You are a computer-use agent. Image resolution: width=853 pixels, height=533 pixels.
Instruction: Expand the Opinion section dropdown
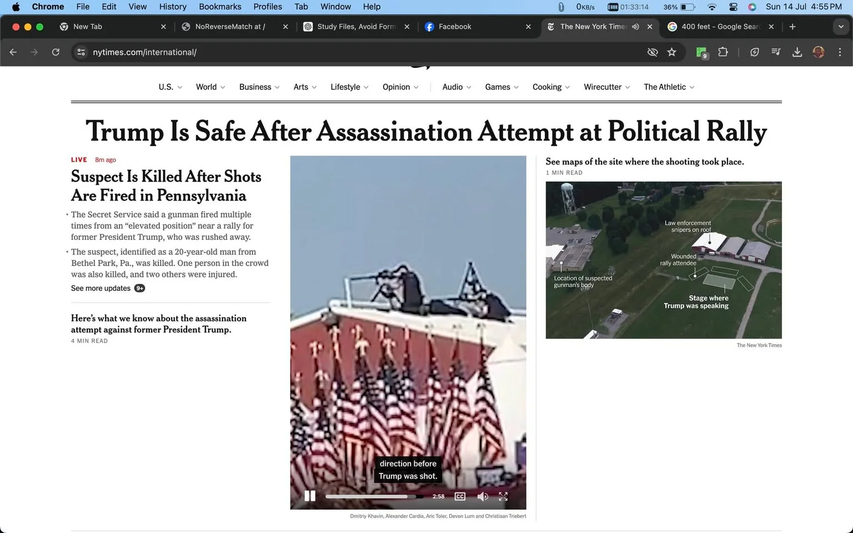pos(400,87)
